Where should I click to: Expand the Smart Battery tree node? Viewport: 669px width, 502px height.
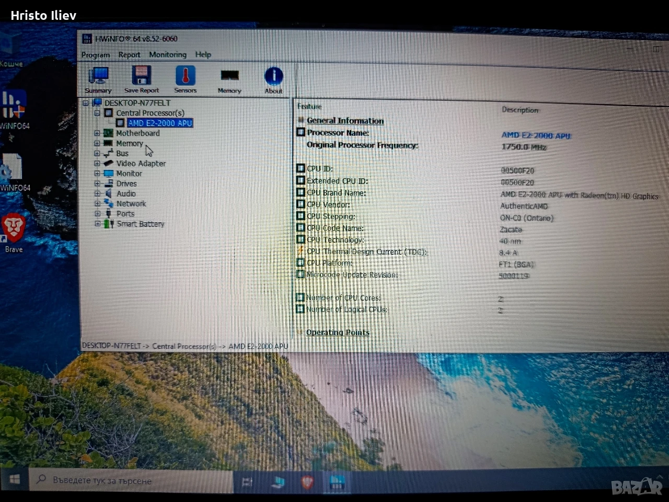[97, 223]
